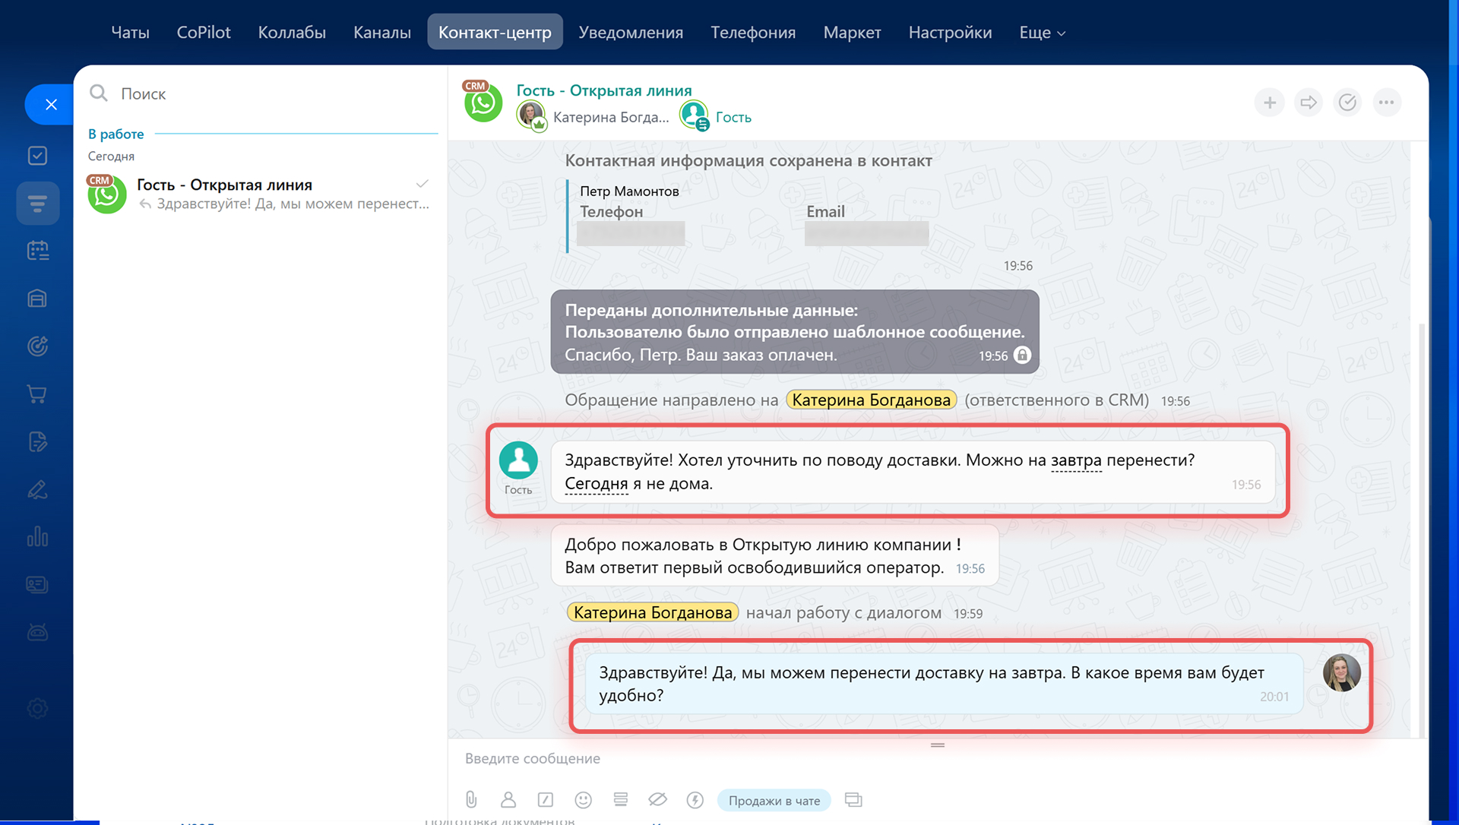Click the chat history scrollbar
1459x825 pixels.
pyautogui.click(x=1422, y=532)
